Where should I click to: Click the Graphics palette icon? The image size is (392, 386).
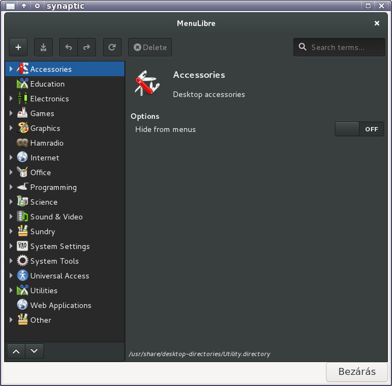23,128
